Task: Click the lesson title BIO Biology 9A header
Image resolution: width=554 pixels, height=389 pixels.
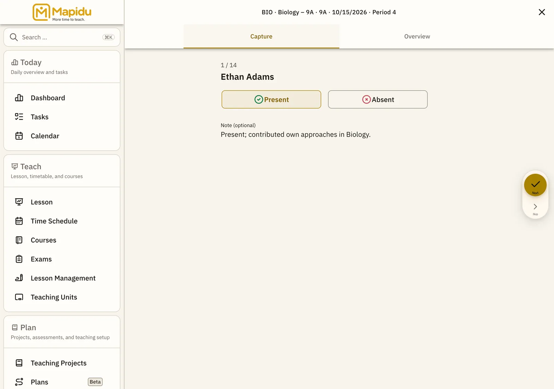Action: [x=329, y=12]
